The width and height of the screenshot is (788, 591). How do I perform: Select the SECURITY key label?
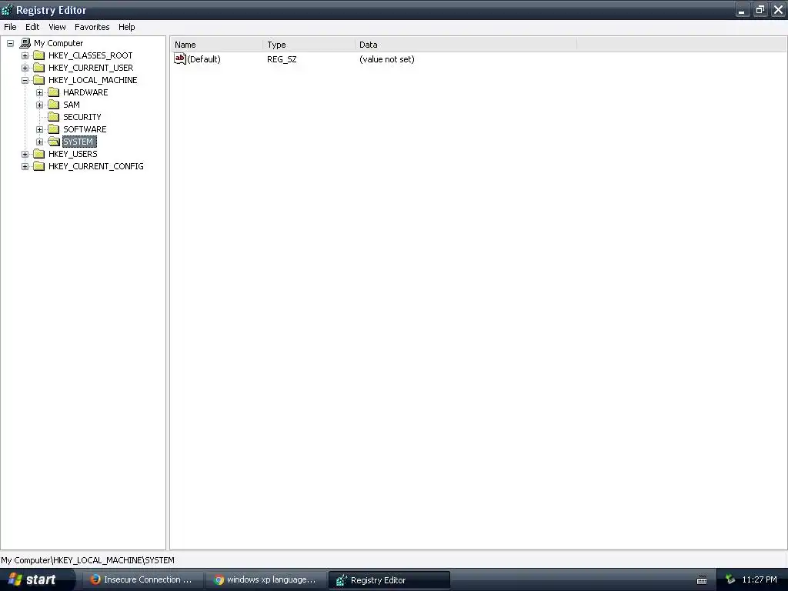82,117
